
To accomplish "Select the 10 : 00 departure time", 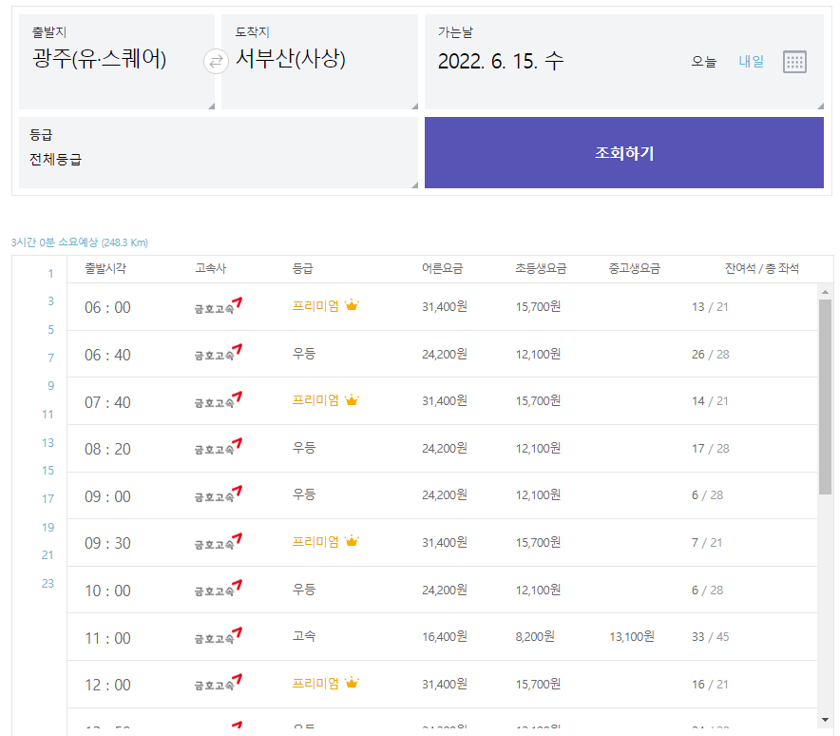I will [107, 591].
